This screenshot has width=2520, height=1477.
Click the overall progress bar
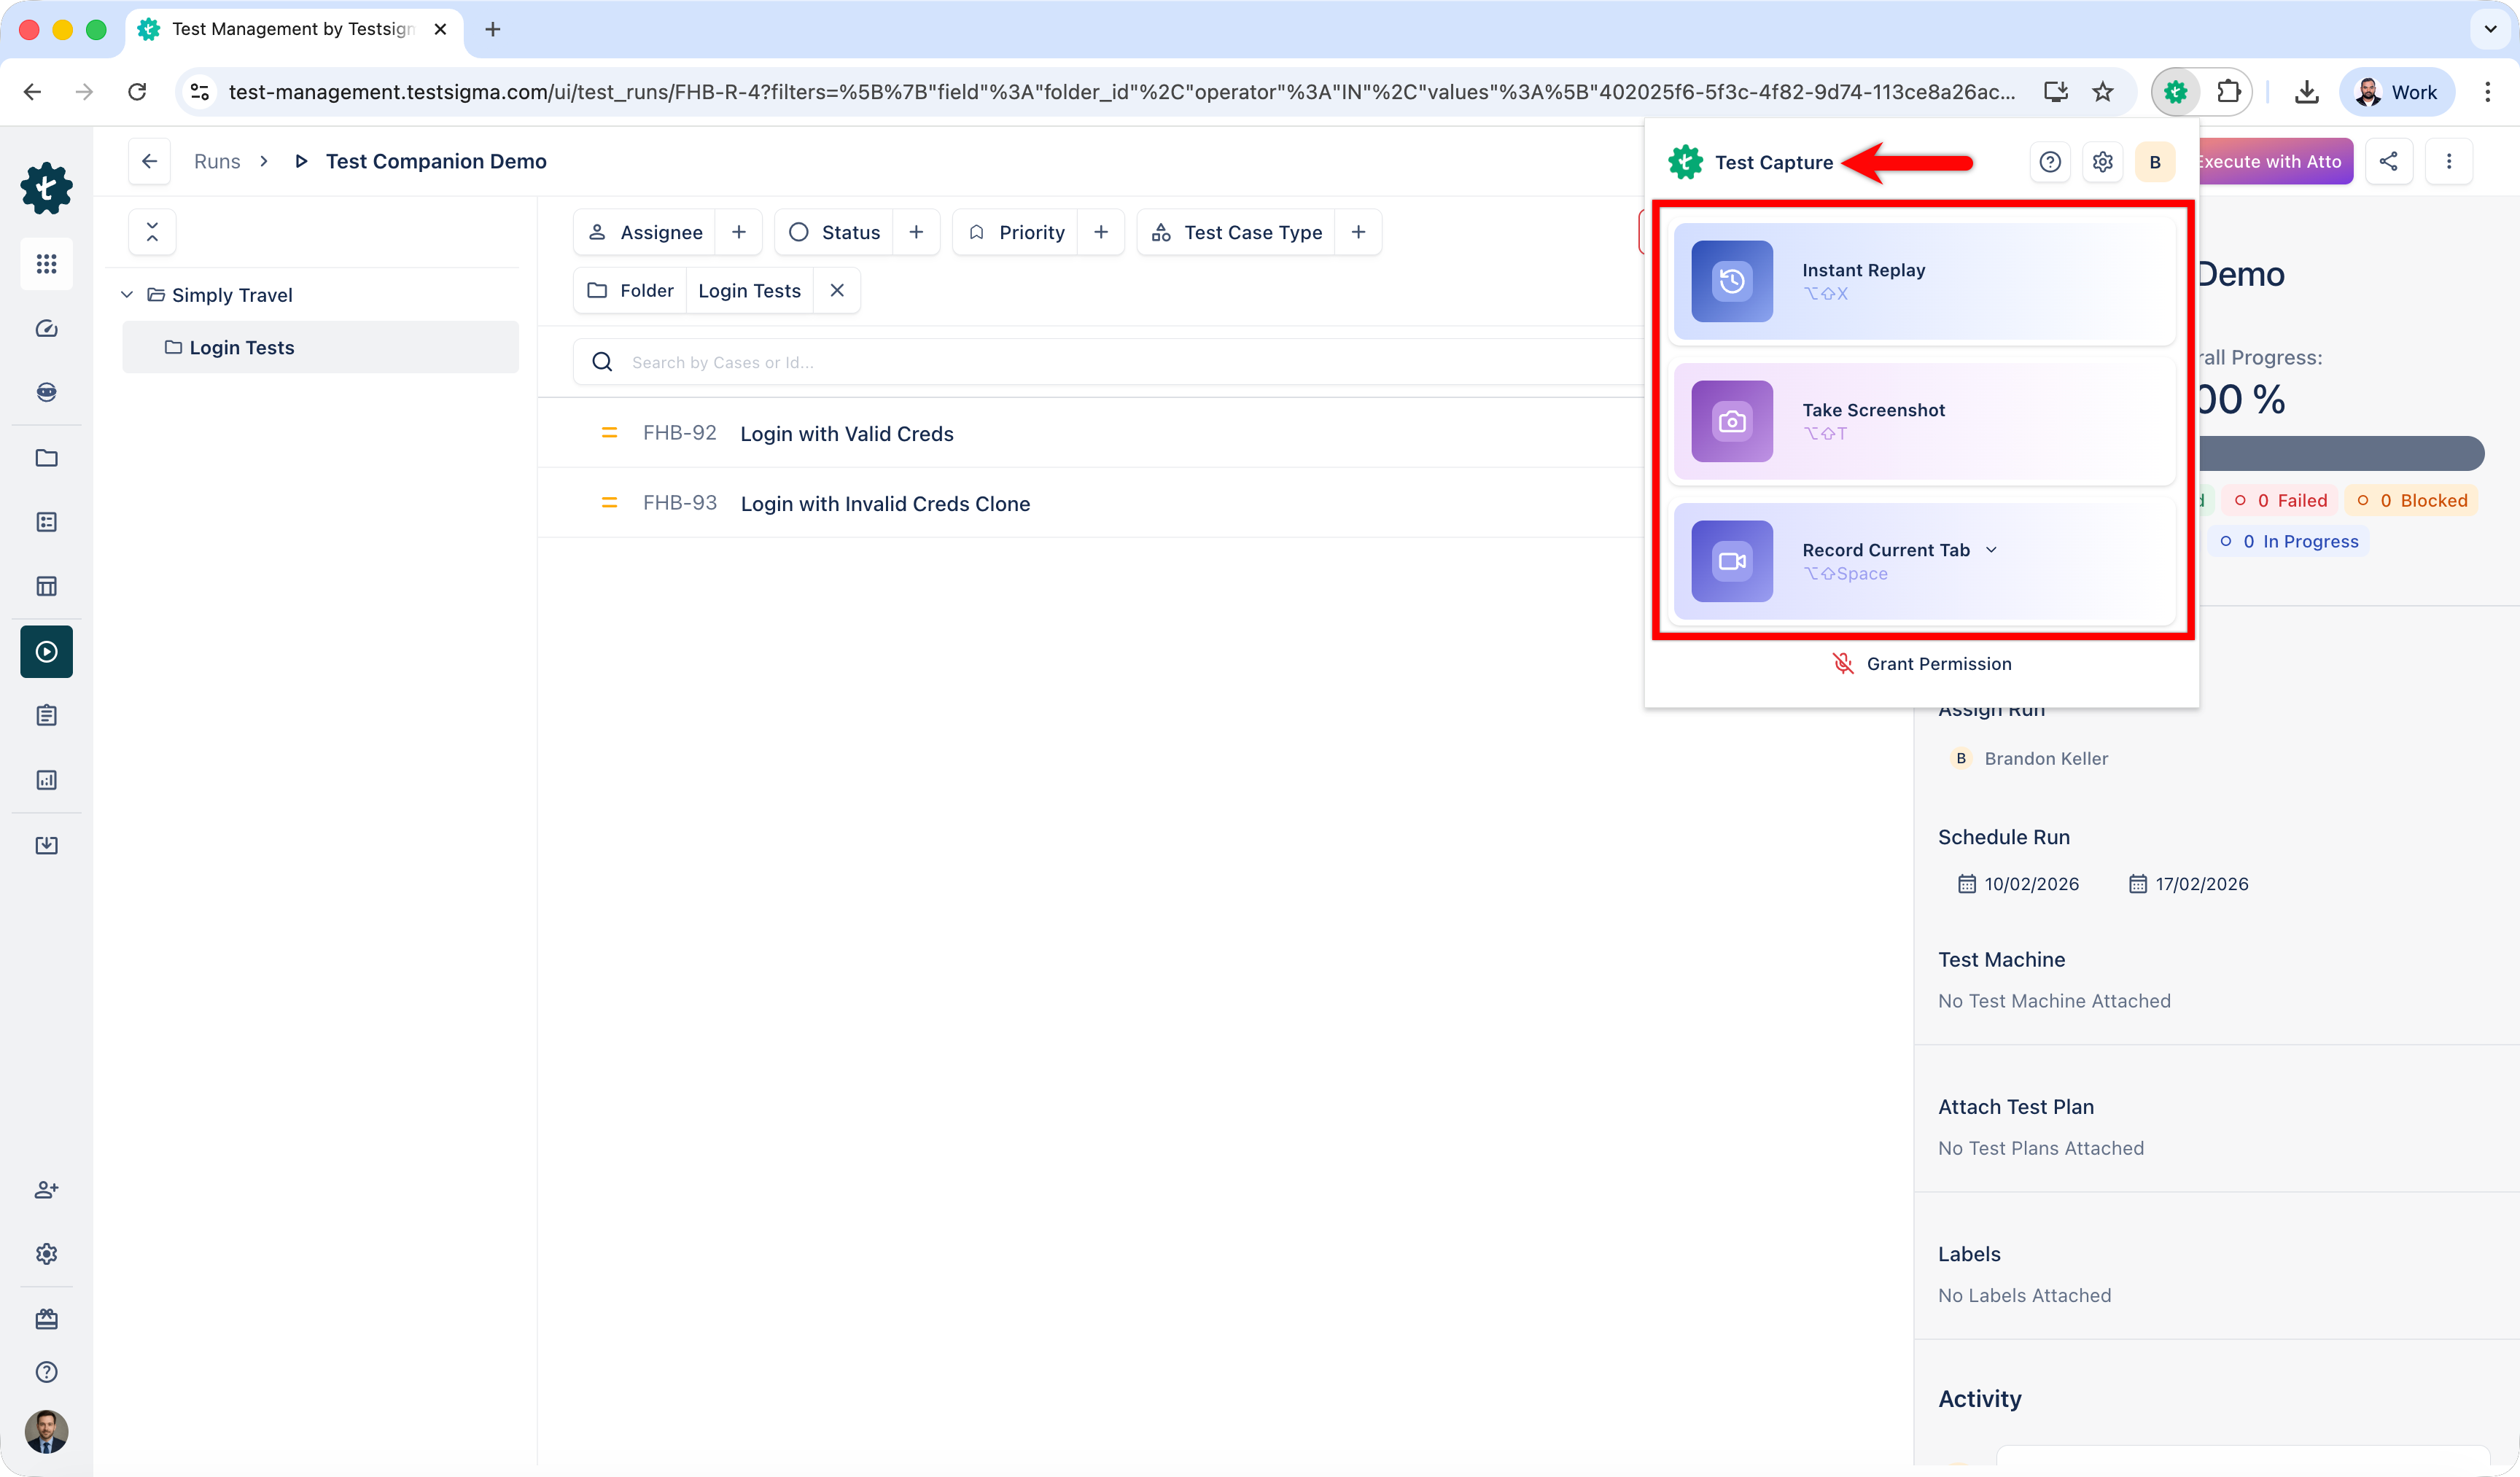coord(2340,454)
